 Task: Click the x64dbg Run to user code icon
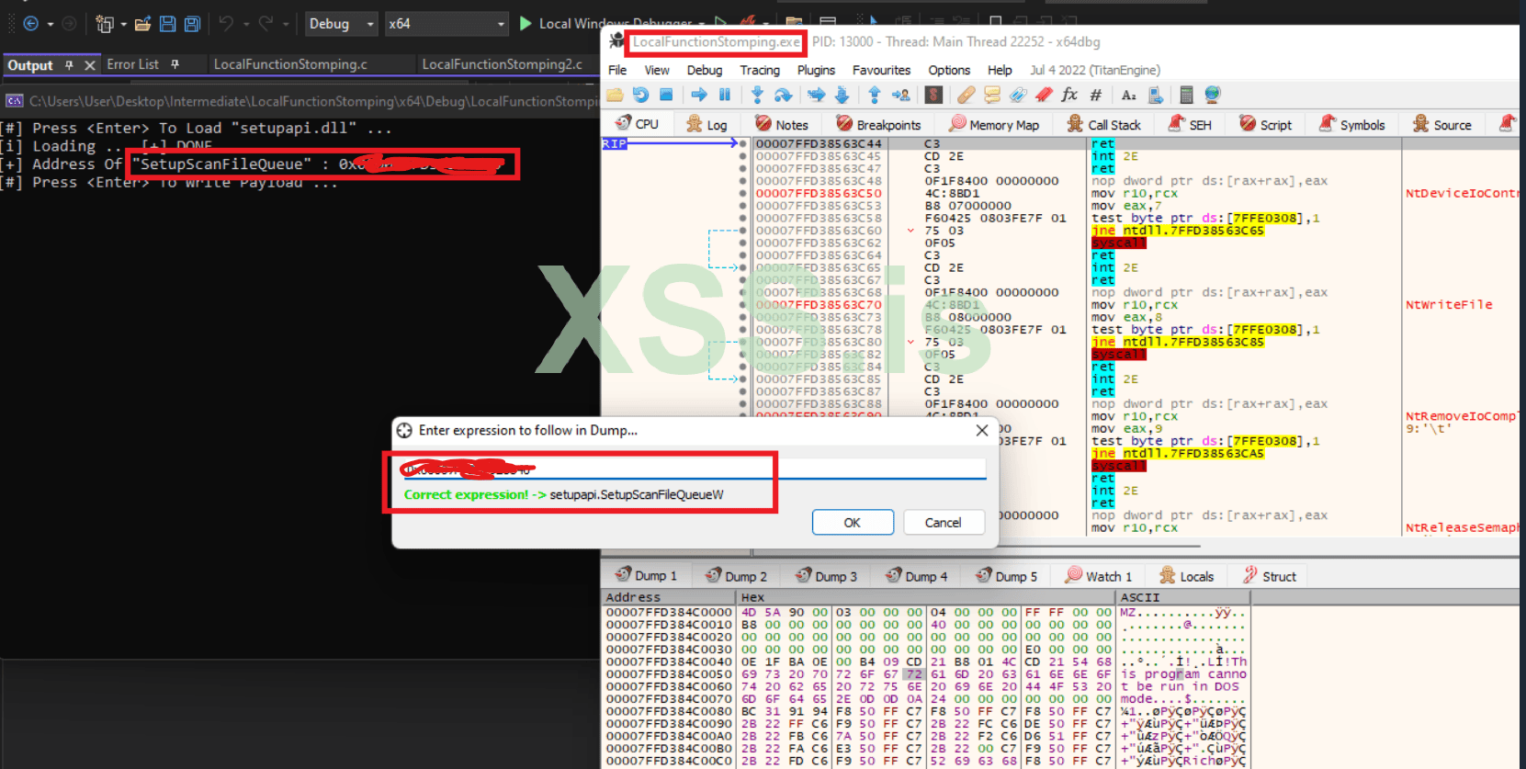(x=900, y=95)
